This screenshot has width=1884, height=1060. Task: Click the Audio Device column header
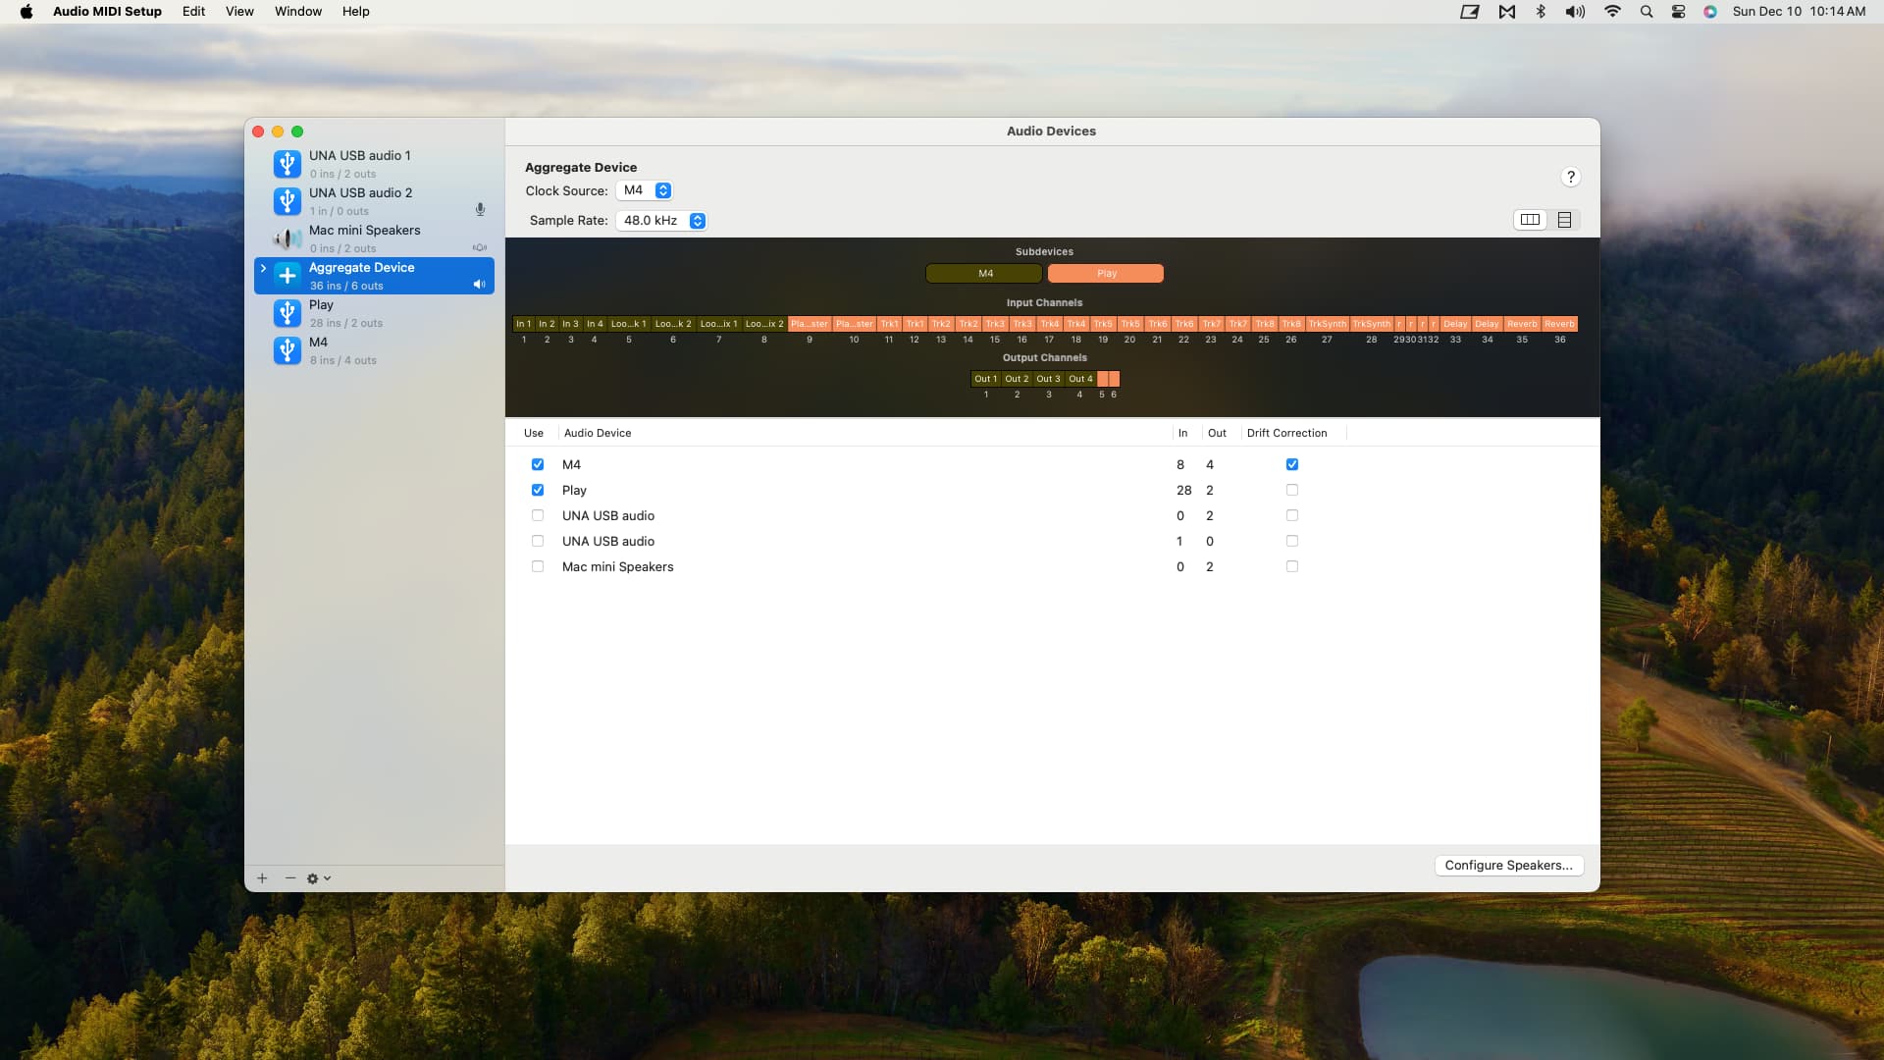[x=598, y=433]
